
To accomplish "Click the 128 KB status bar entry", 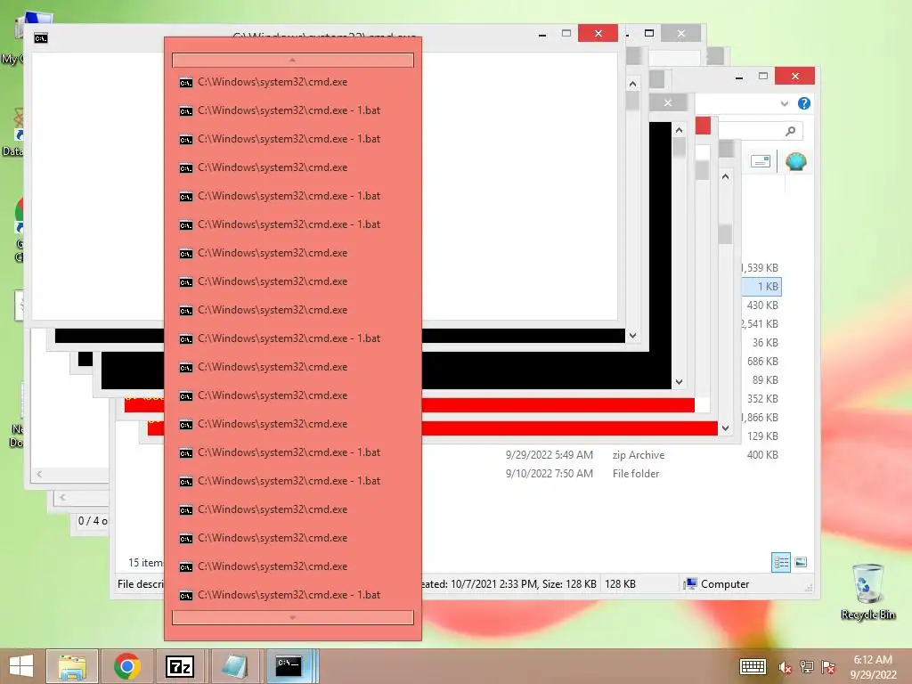I will click(620, 584).
